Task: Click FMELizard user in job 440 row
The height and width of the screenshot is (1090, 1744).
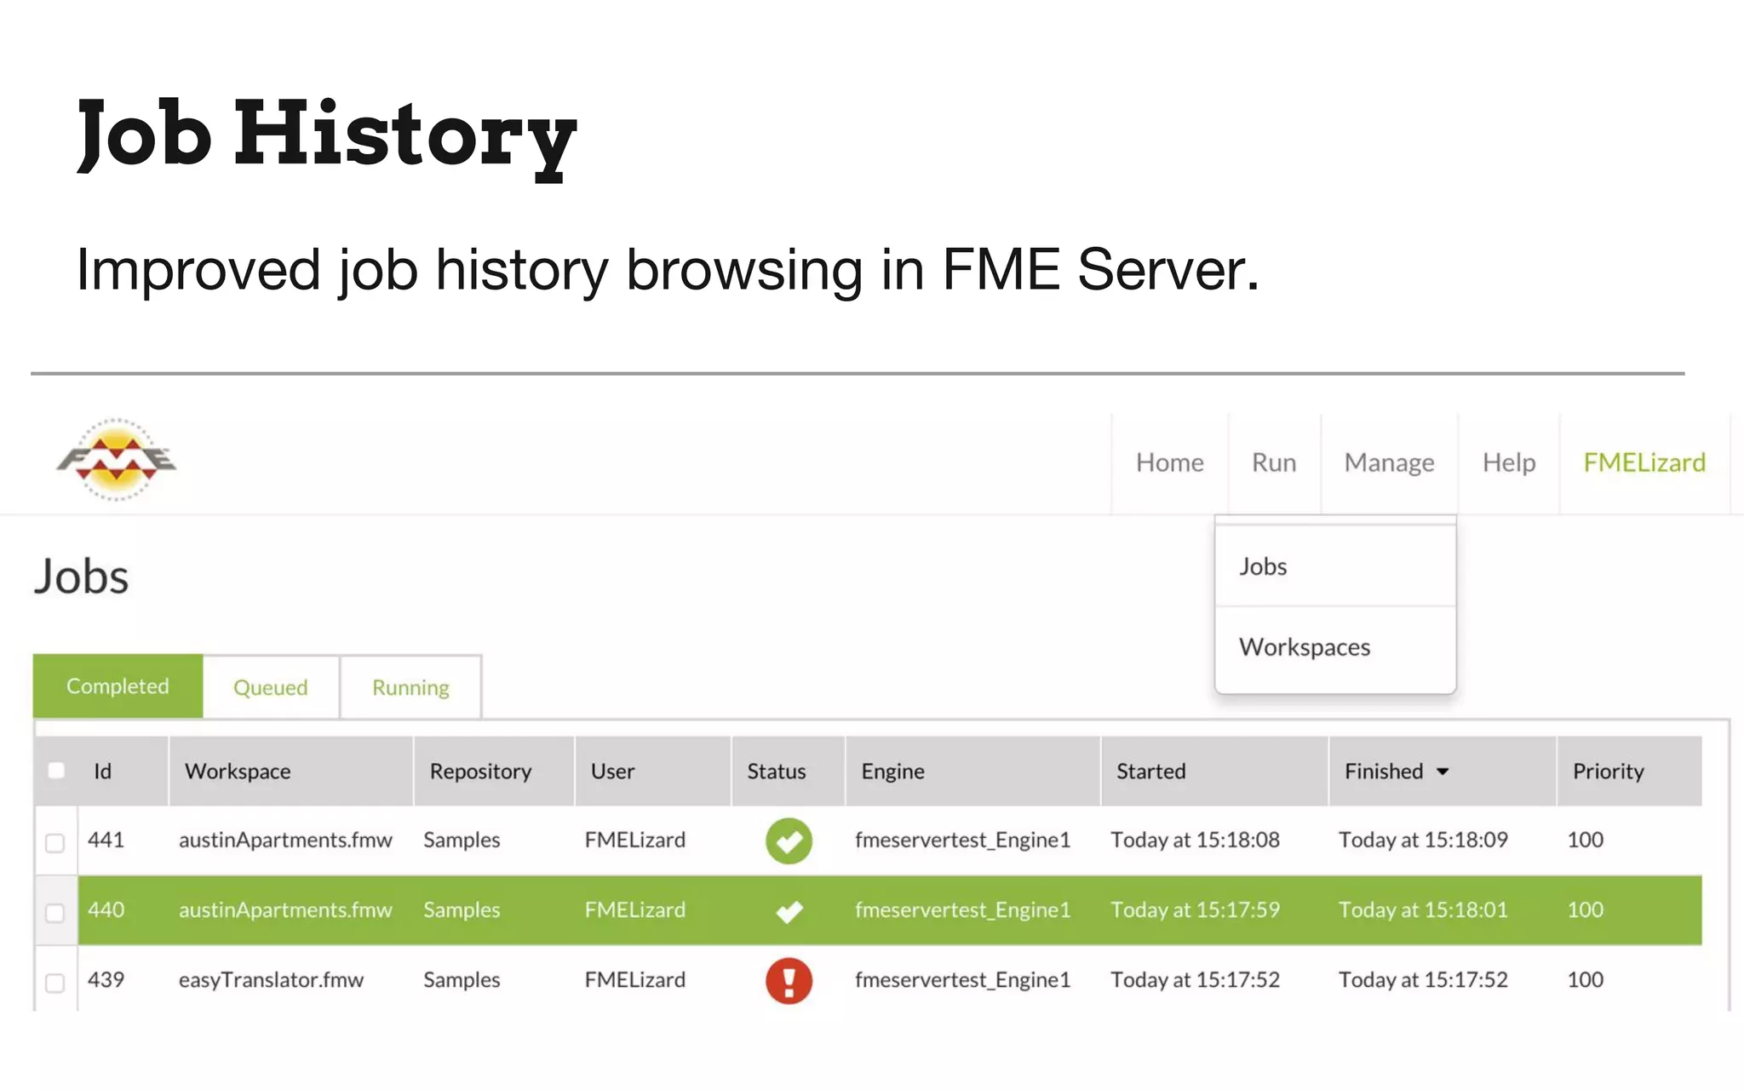Action: tap(634, 909)
